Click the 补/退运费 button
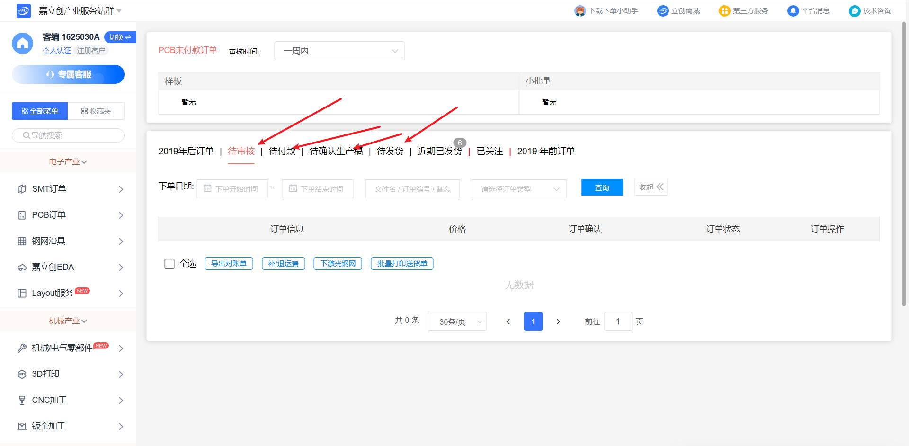909x446 pixels. (283, 264)
